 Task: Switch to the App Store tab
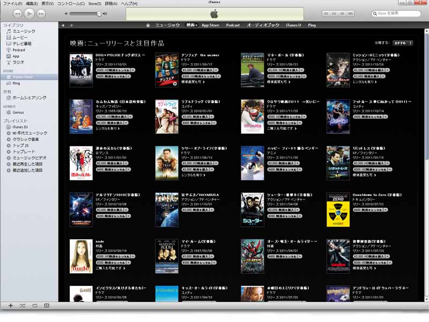(210, 25)
